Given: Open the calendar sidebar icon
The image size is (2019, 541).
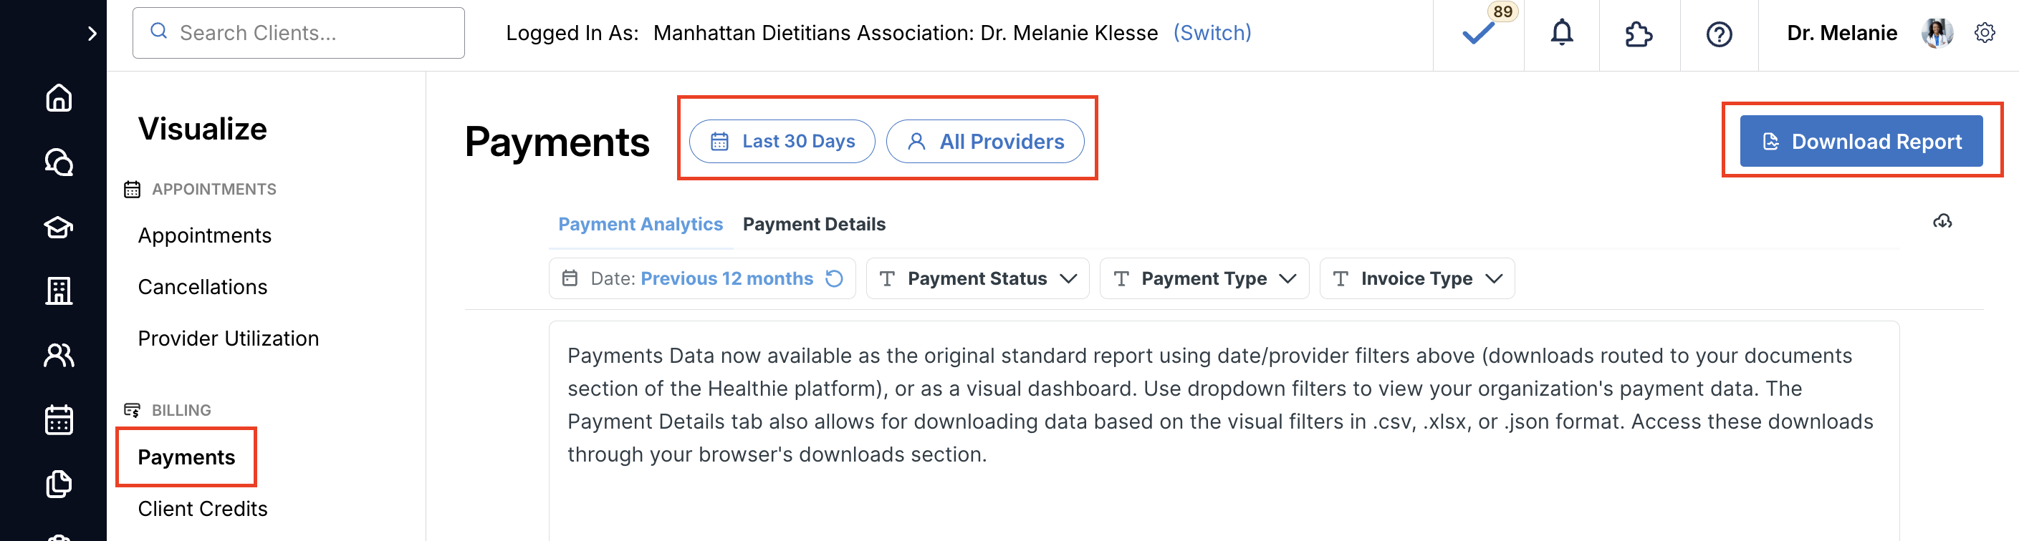Looking at the screenshot, I should point(59,419).
